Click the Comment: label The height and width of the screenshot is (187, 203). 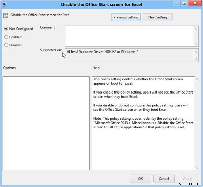coord(48,27)
